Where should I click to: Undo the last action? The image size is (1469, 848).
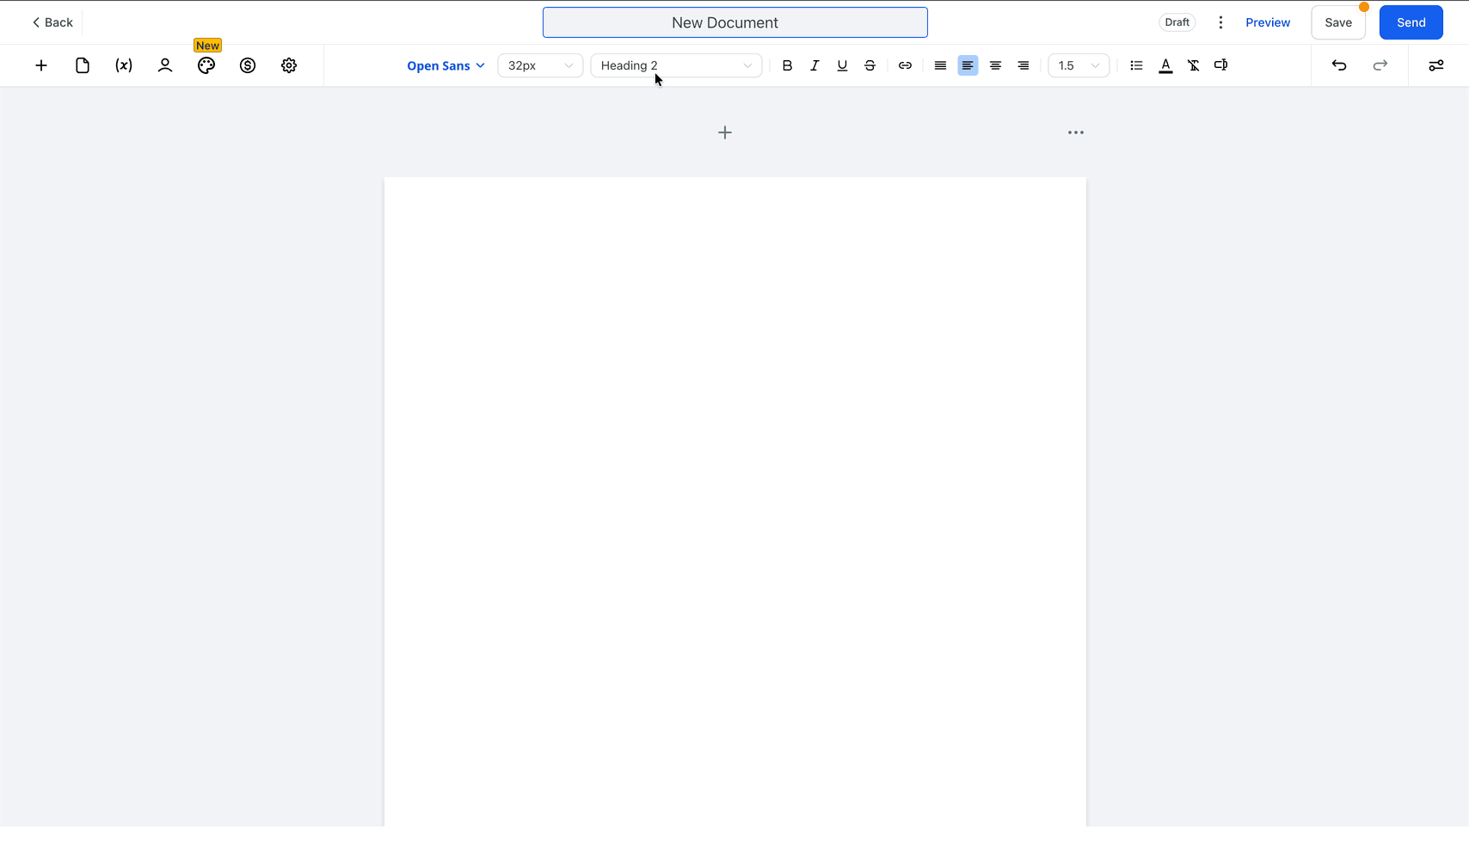click(1339, 65)
